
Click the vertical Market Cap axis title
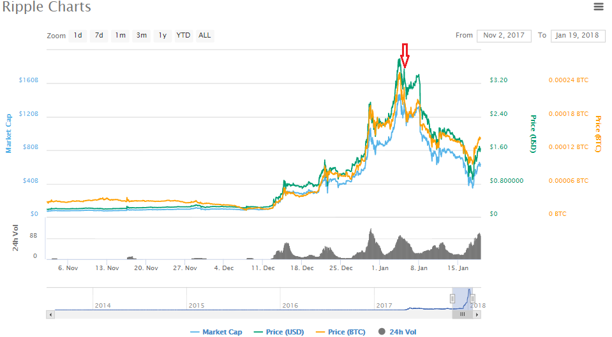[8, 133]
